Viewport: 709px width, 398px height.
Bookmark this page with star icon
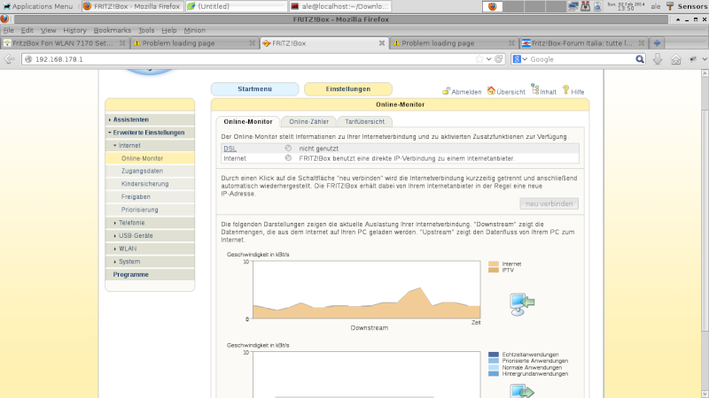coord(479,59)
